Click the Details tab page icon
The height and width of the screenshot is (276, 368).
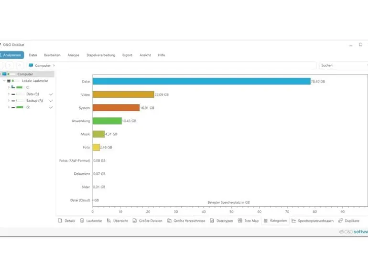(x=60, y=221)
